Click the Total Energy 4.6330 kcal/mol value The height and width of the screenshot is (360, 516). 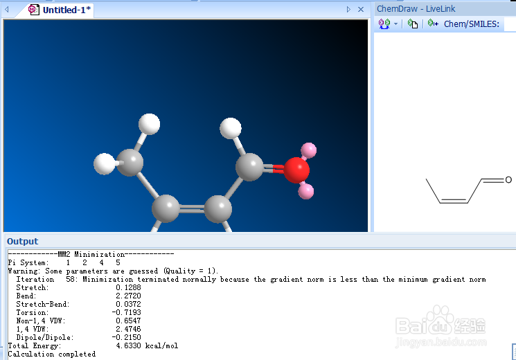pyautogui.click(x=147, y=345)
